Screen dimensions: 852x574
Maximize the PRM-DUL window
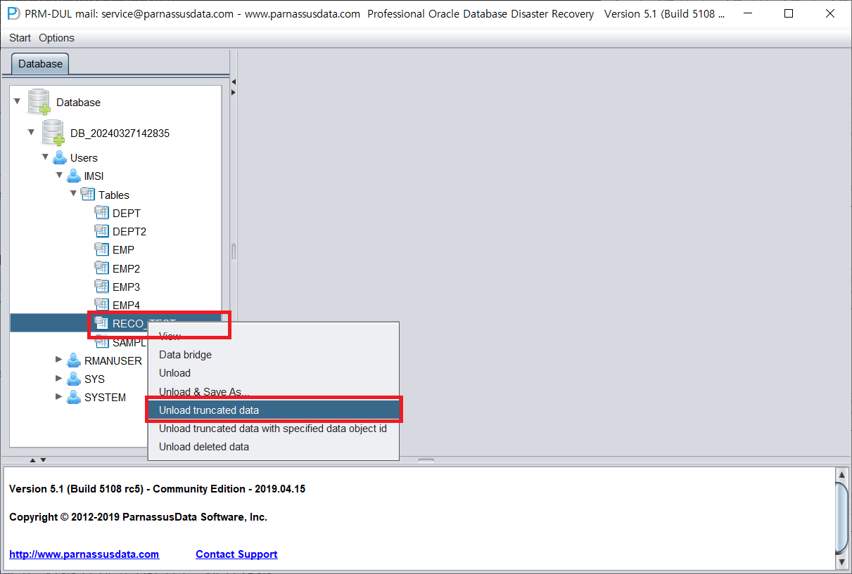click(789, 13)
